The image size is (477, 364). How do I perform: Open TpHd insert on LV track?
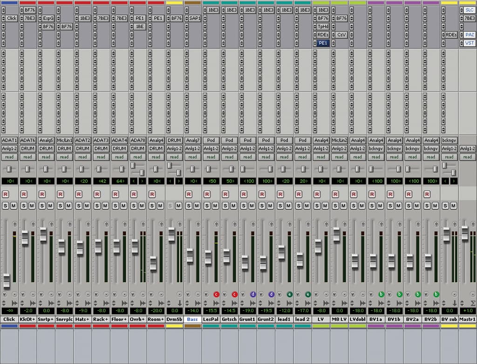pyautogui.click(x=323, y=27)
